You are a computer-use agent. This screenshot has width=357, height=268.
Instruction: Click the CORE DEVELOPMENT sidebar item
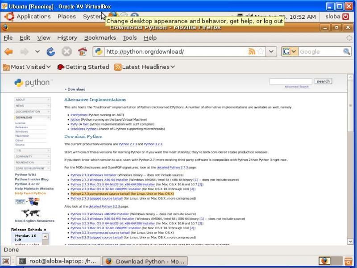pos(33,168)
